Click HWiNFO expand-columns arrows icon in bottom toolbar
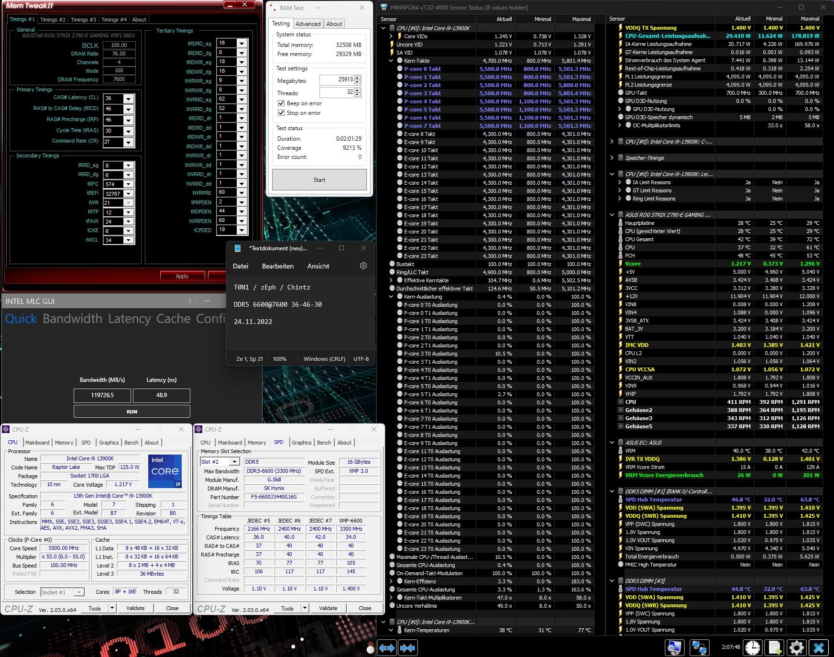 [387, 648]
